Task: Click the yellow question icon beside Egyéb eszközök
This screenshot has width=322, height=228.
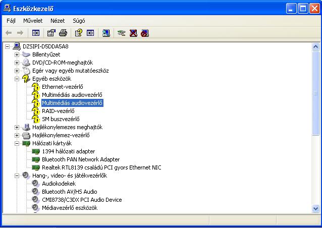Action: tap(26, 79)
